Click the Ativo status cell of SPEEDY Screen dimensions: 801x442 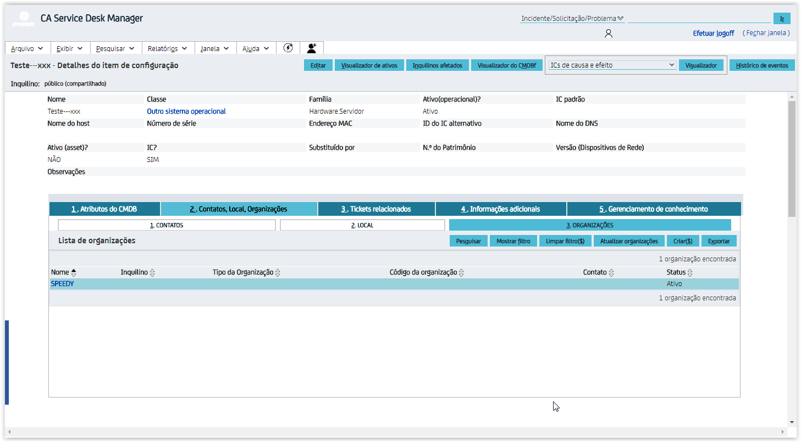pos(675,284)
